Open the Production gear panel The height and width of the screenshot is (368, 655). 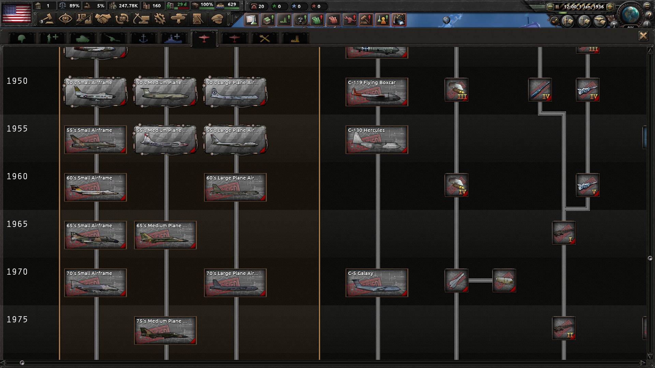pyautogui.click(x=160, y=19)
